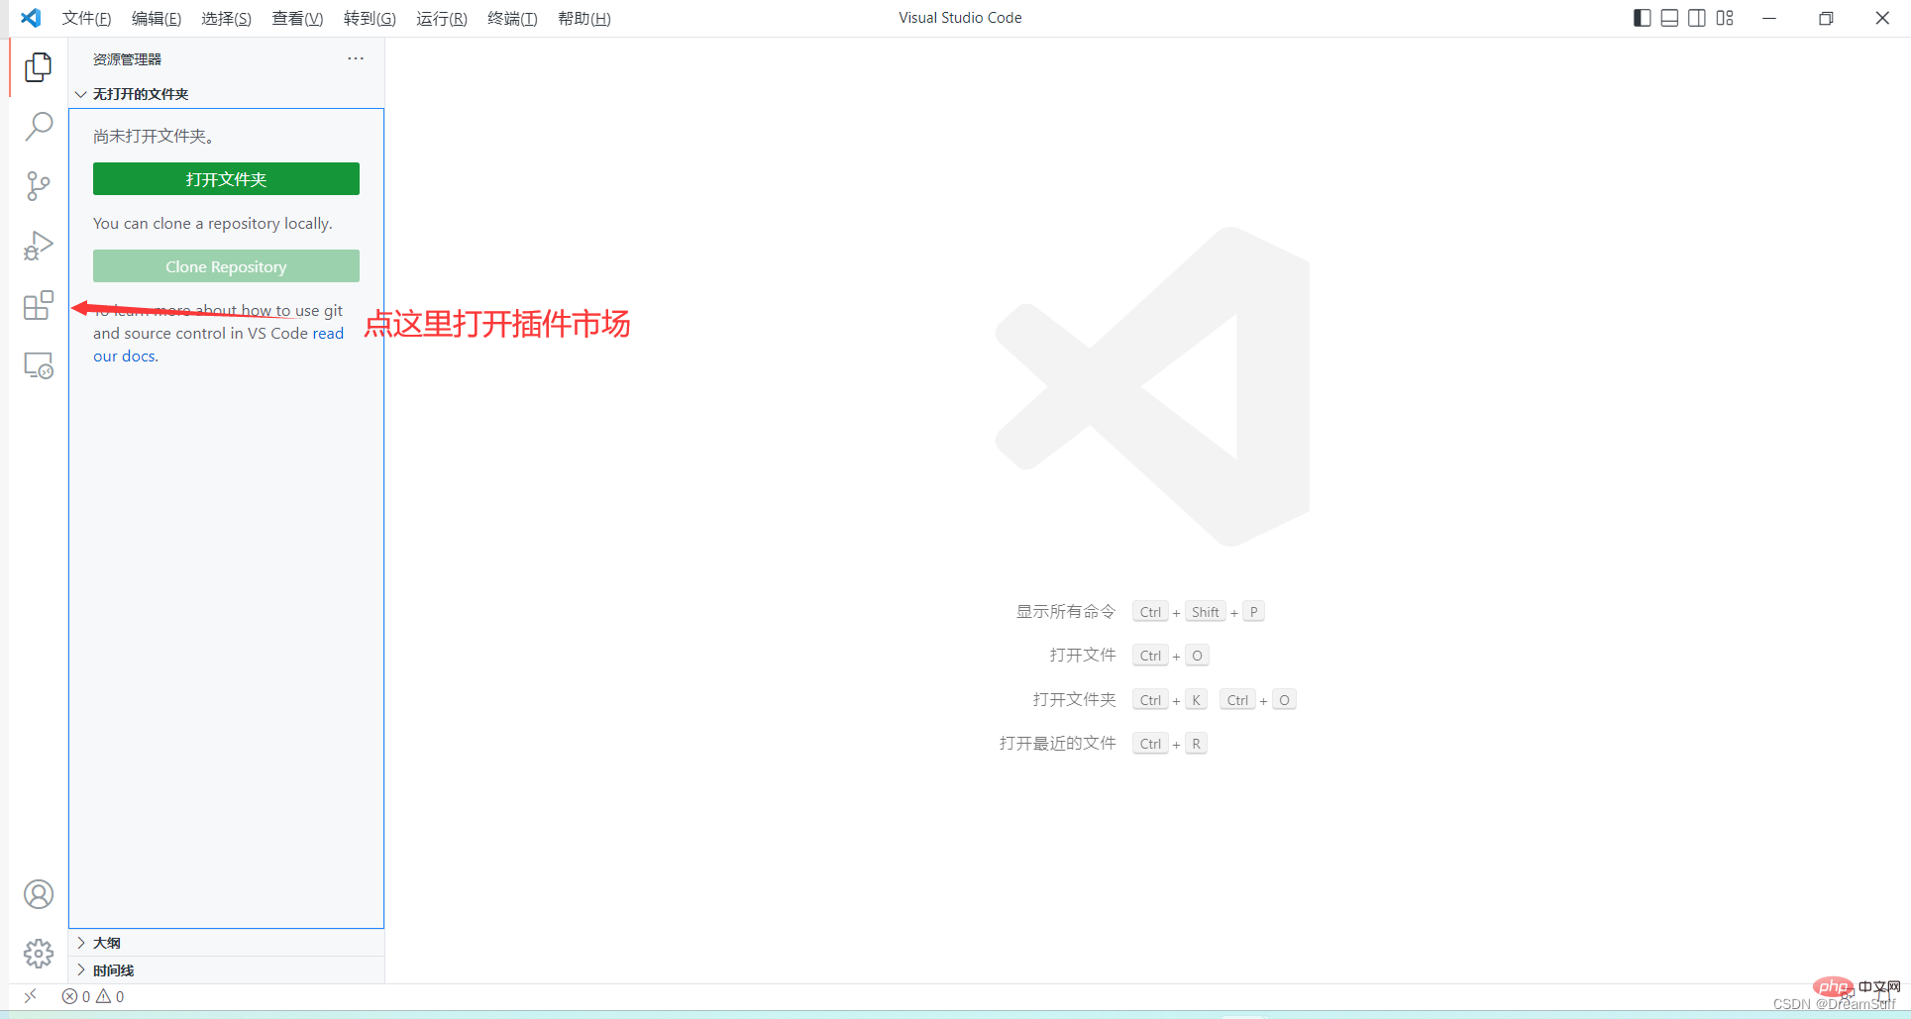Open the Search view
This screenshot has width=1911, height=1019.
pyautogui.click(x=38, y=127)
